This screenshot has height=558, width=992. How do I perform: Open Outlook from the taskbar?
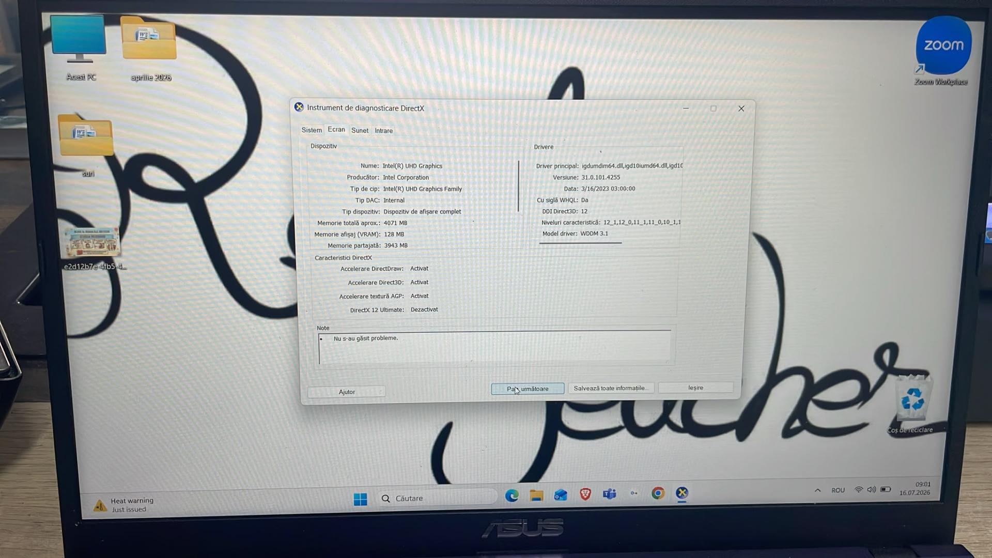pos(561,495)
